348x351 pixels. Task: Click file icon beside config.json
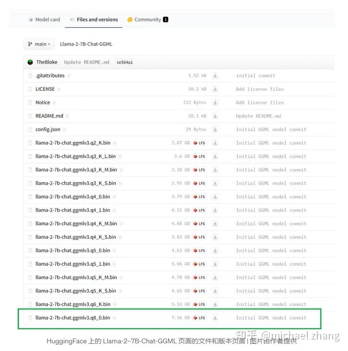(x=30, y=129)
